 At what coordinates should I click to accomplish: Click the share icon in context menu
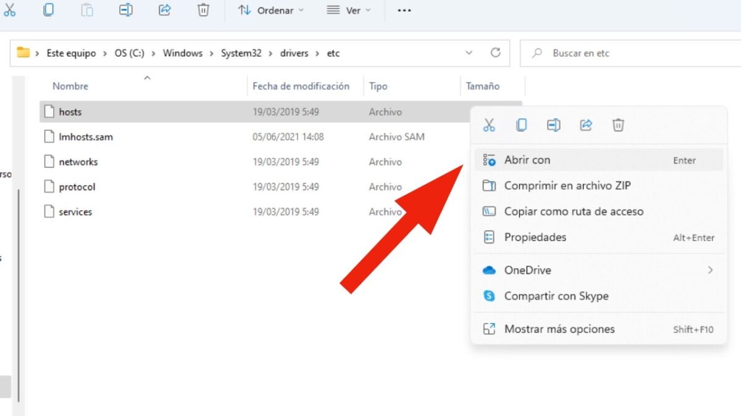[x=586, y=125]
